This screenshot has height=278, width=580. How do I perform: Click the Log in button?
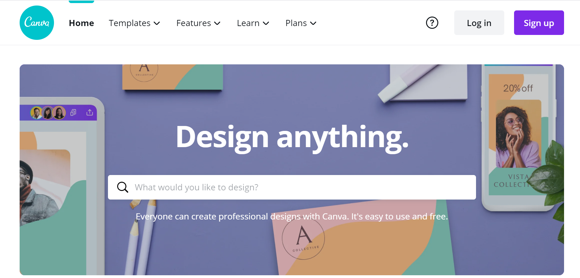(479, 22)
